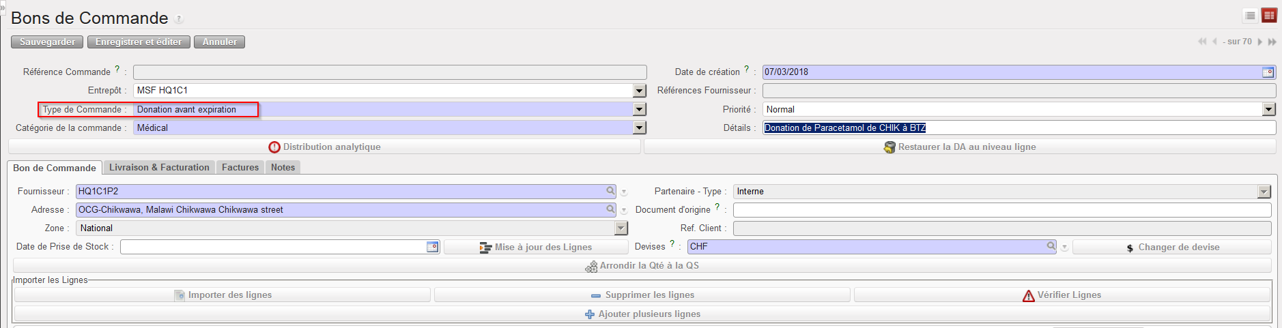The height and width of the screenshot is (328, 1282).
Task: Click the Annuler button
Action: [219, 42]
